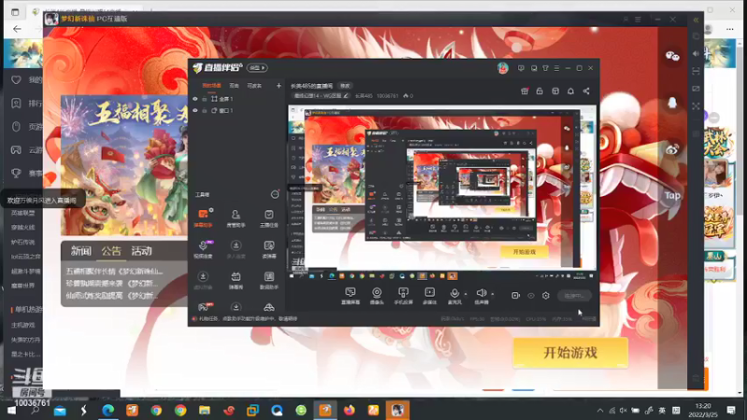Toggle the lock on the 窗口 1 source
The image size is (747, 420).
pyautogui.click(x=204, y=110)
